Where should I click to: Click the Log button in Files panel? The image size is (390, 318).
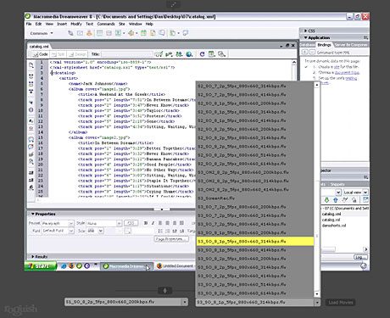pos(360,257)
